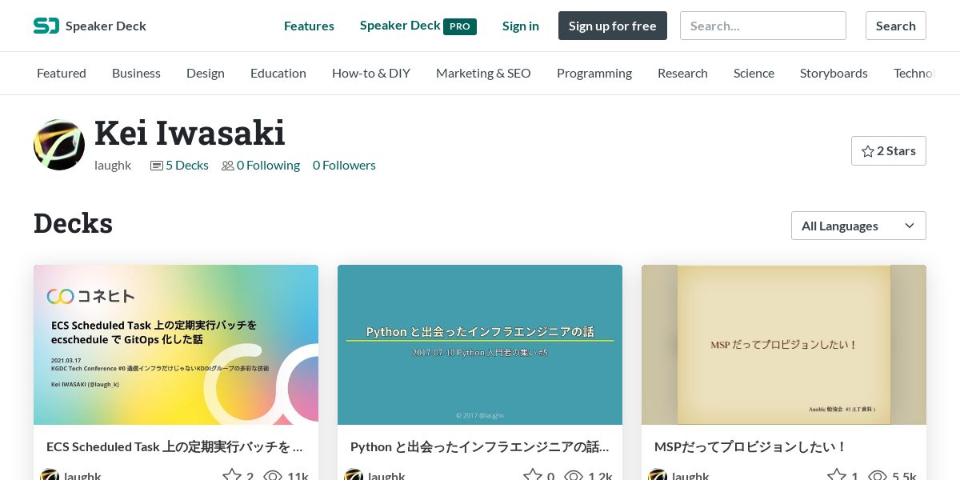The width and height of the screenshot is (960, 480).
Task: Click the views eye icon on the MSP card
Action: click(x=878, y=476)
